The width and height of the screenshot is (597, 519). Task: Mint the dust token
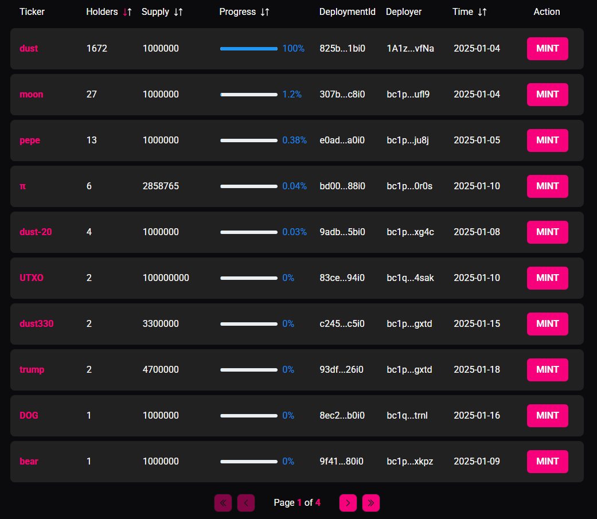click(548, 49)
